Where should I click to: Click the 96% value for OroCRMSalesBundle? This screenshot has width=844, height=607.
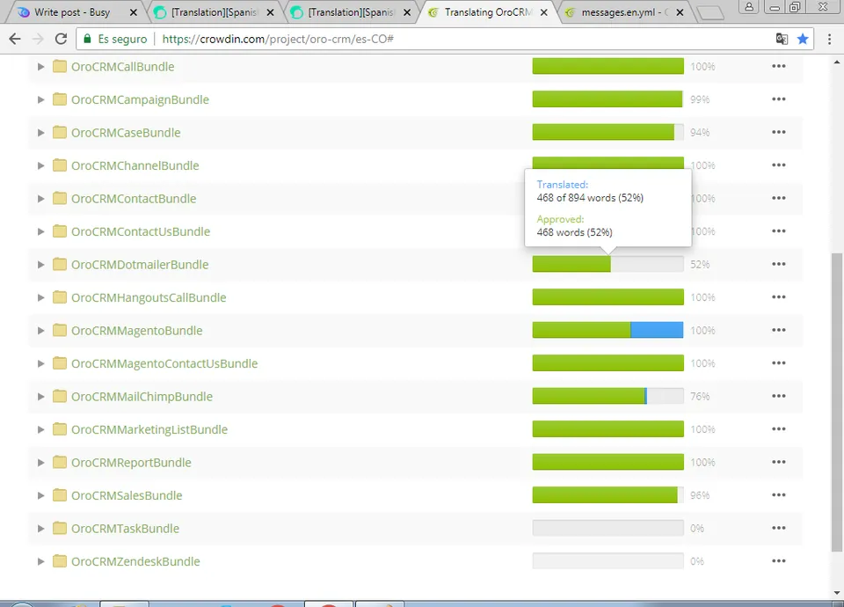(700, 495)
